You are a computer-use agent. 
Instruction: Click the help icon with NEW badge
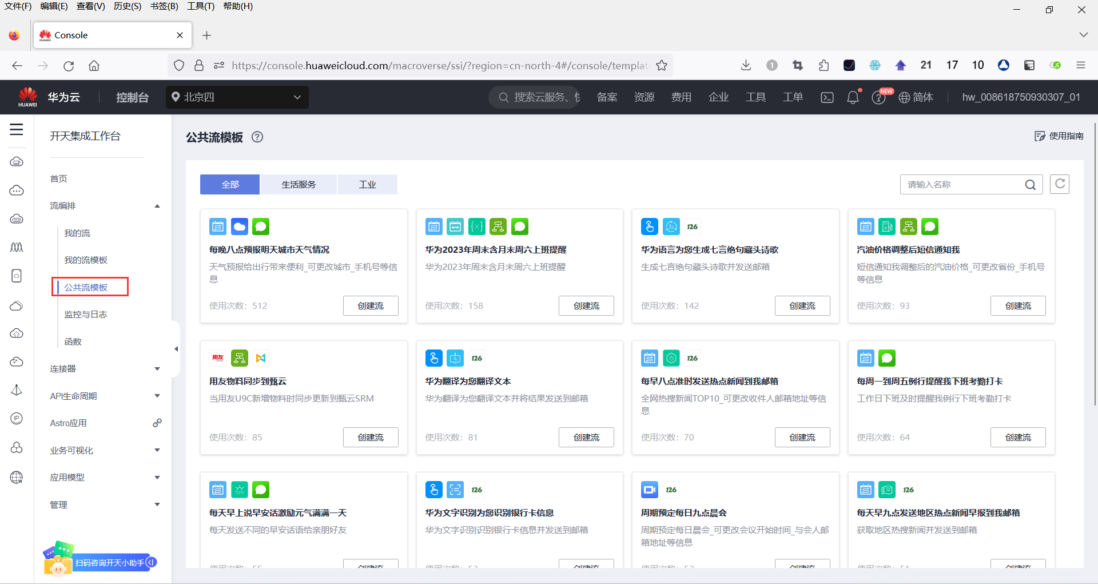pos(879,97)
